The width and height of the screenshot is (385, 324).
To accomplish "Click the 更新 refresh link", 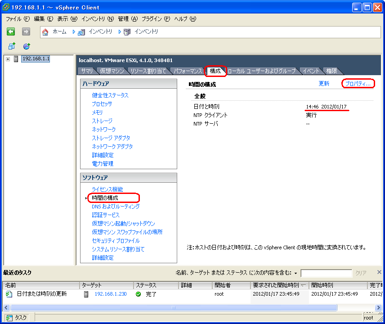I will [324, 84].
